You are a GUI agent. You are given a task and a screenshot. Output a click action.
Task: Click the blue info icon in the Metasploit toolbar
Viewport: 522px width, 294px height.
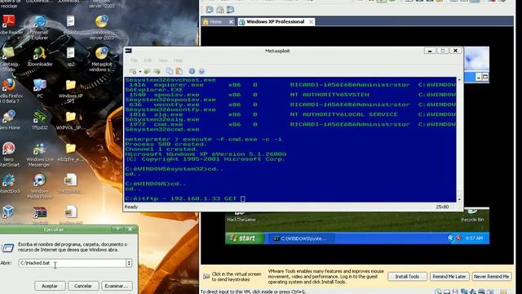(192, 71)
